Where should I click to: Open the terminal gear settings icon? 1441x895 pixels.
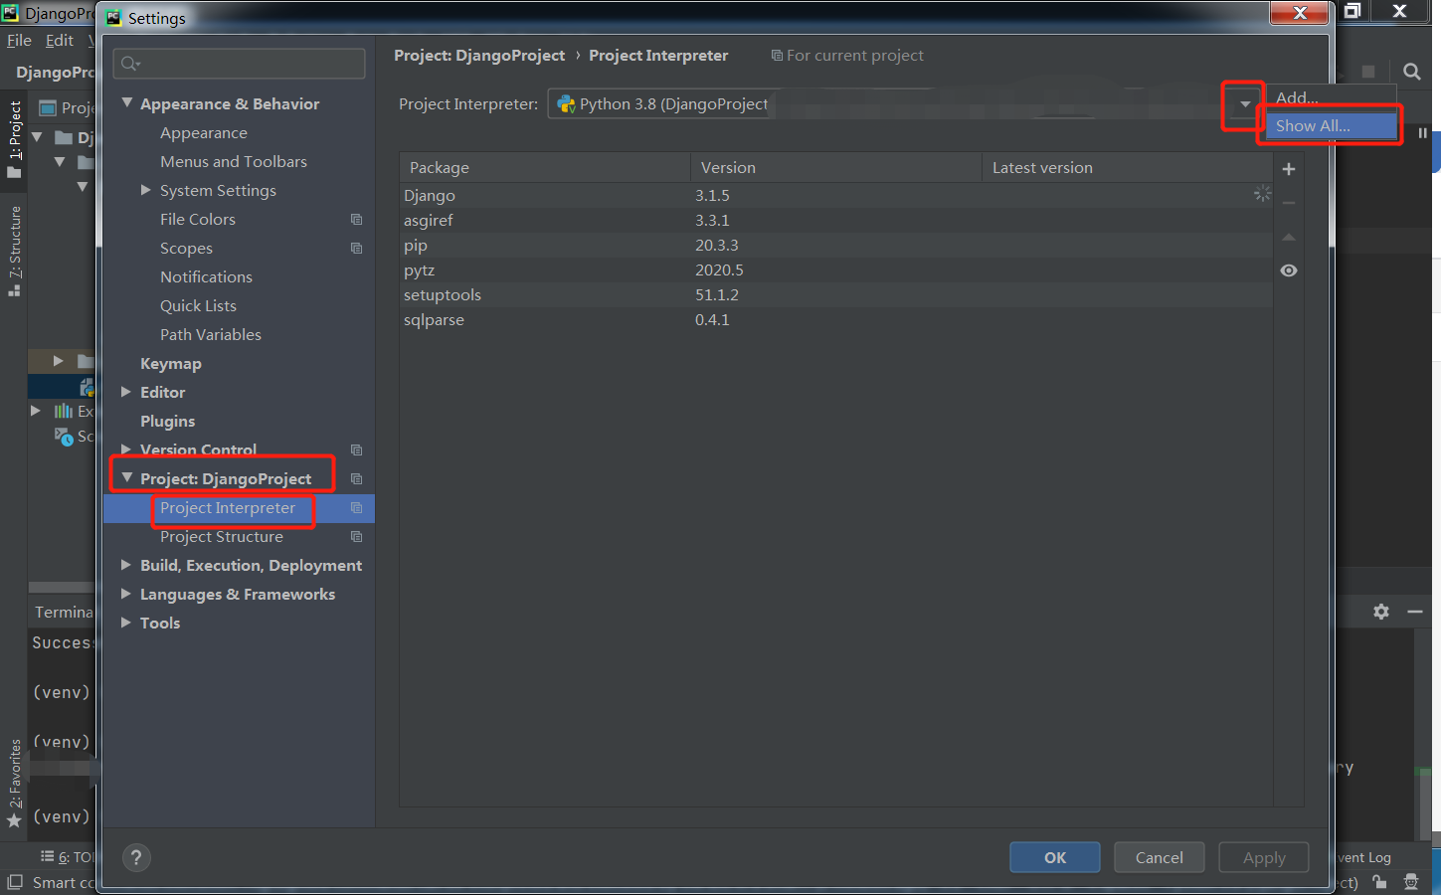(1381, 612)
